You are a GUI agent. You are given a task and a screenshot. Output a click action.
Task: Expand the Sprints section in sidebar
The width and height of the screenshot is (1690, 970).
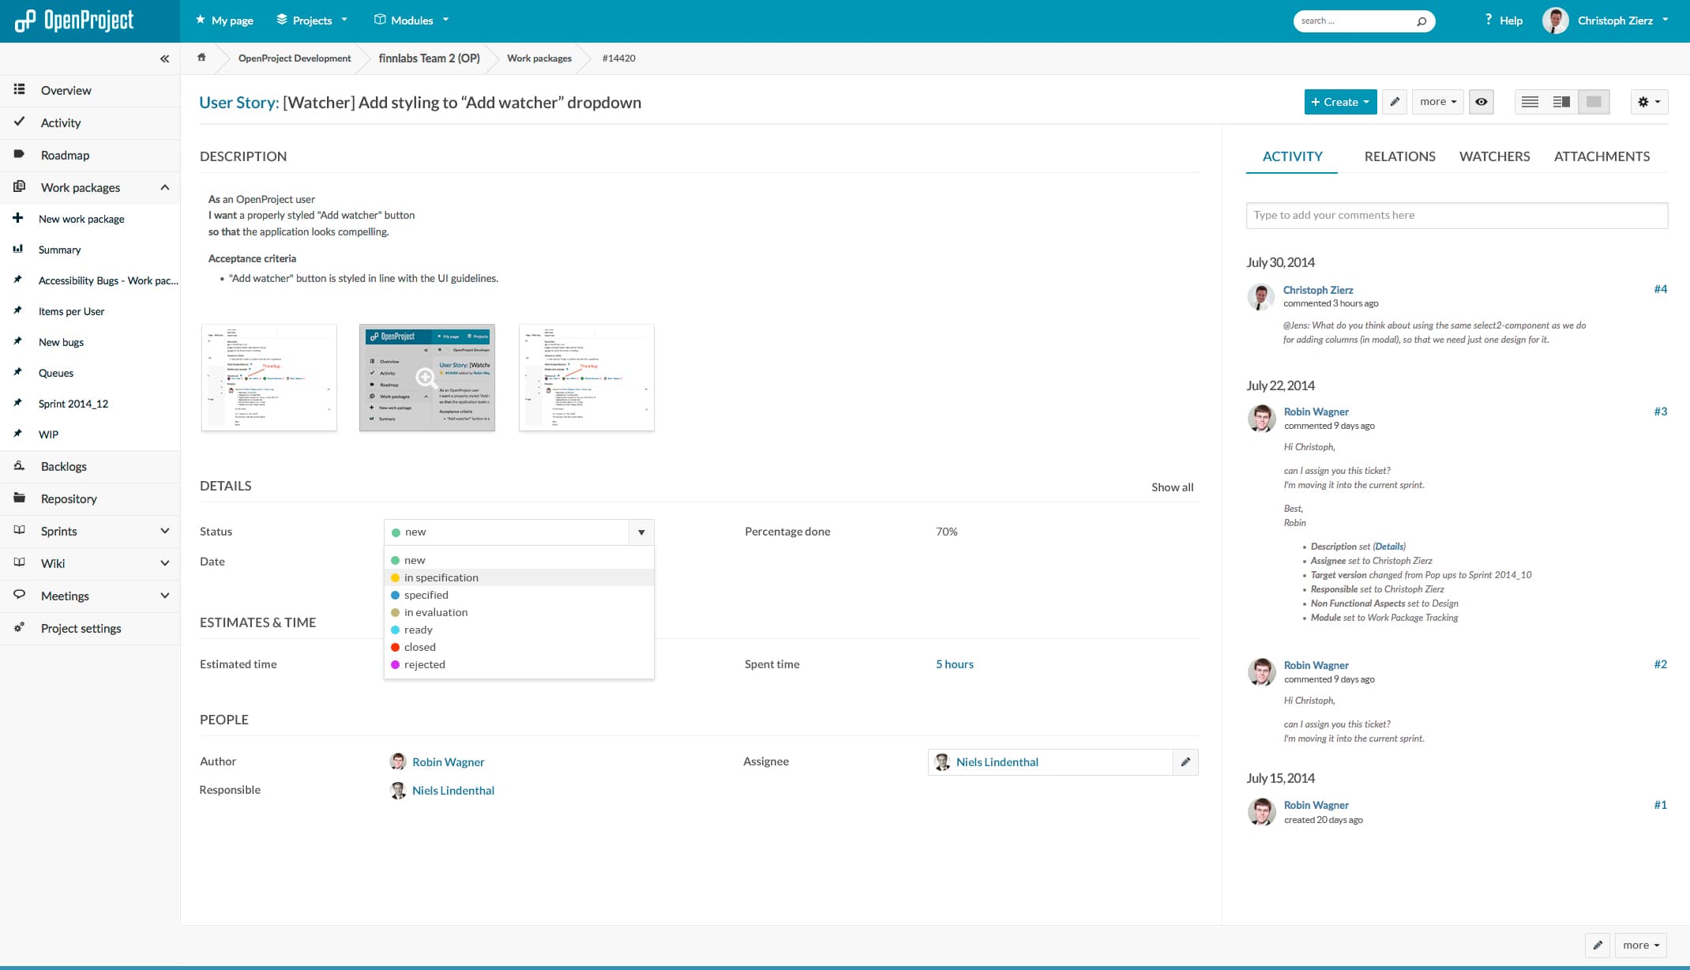click(163, 531)
